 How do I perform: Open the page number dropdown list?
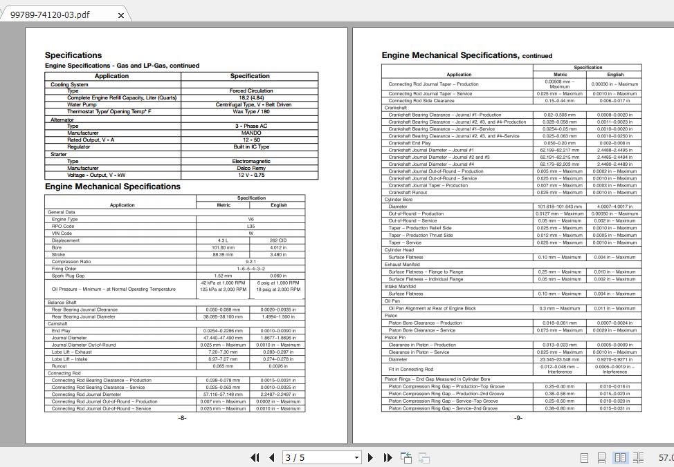356,457
